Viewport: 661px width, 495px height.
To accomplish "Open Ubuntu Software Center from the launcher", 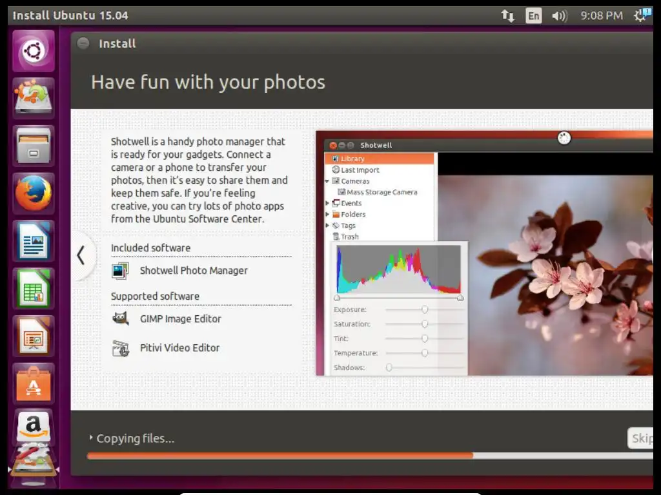I will pyautogui.click(x=34, y=384).
